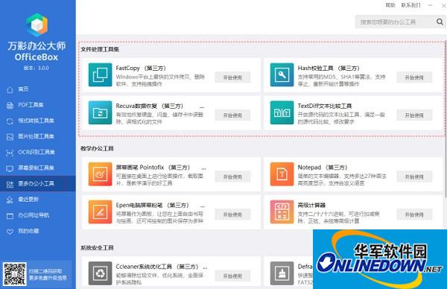The width and height of the screenshot is (447, 289).
Task: Select 更多办公小工具 sidebar item
Action: (38, 183)
